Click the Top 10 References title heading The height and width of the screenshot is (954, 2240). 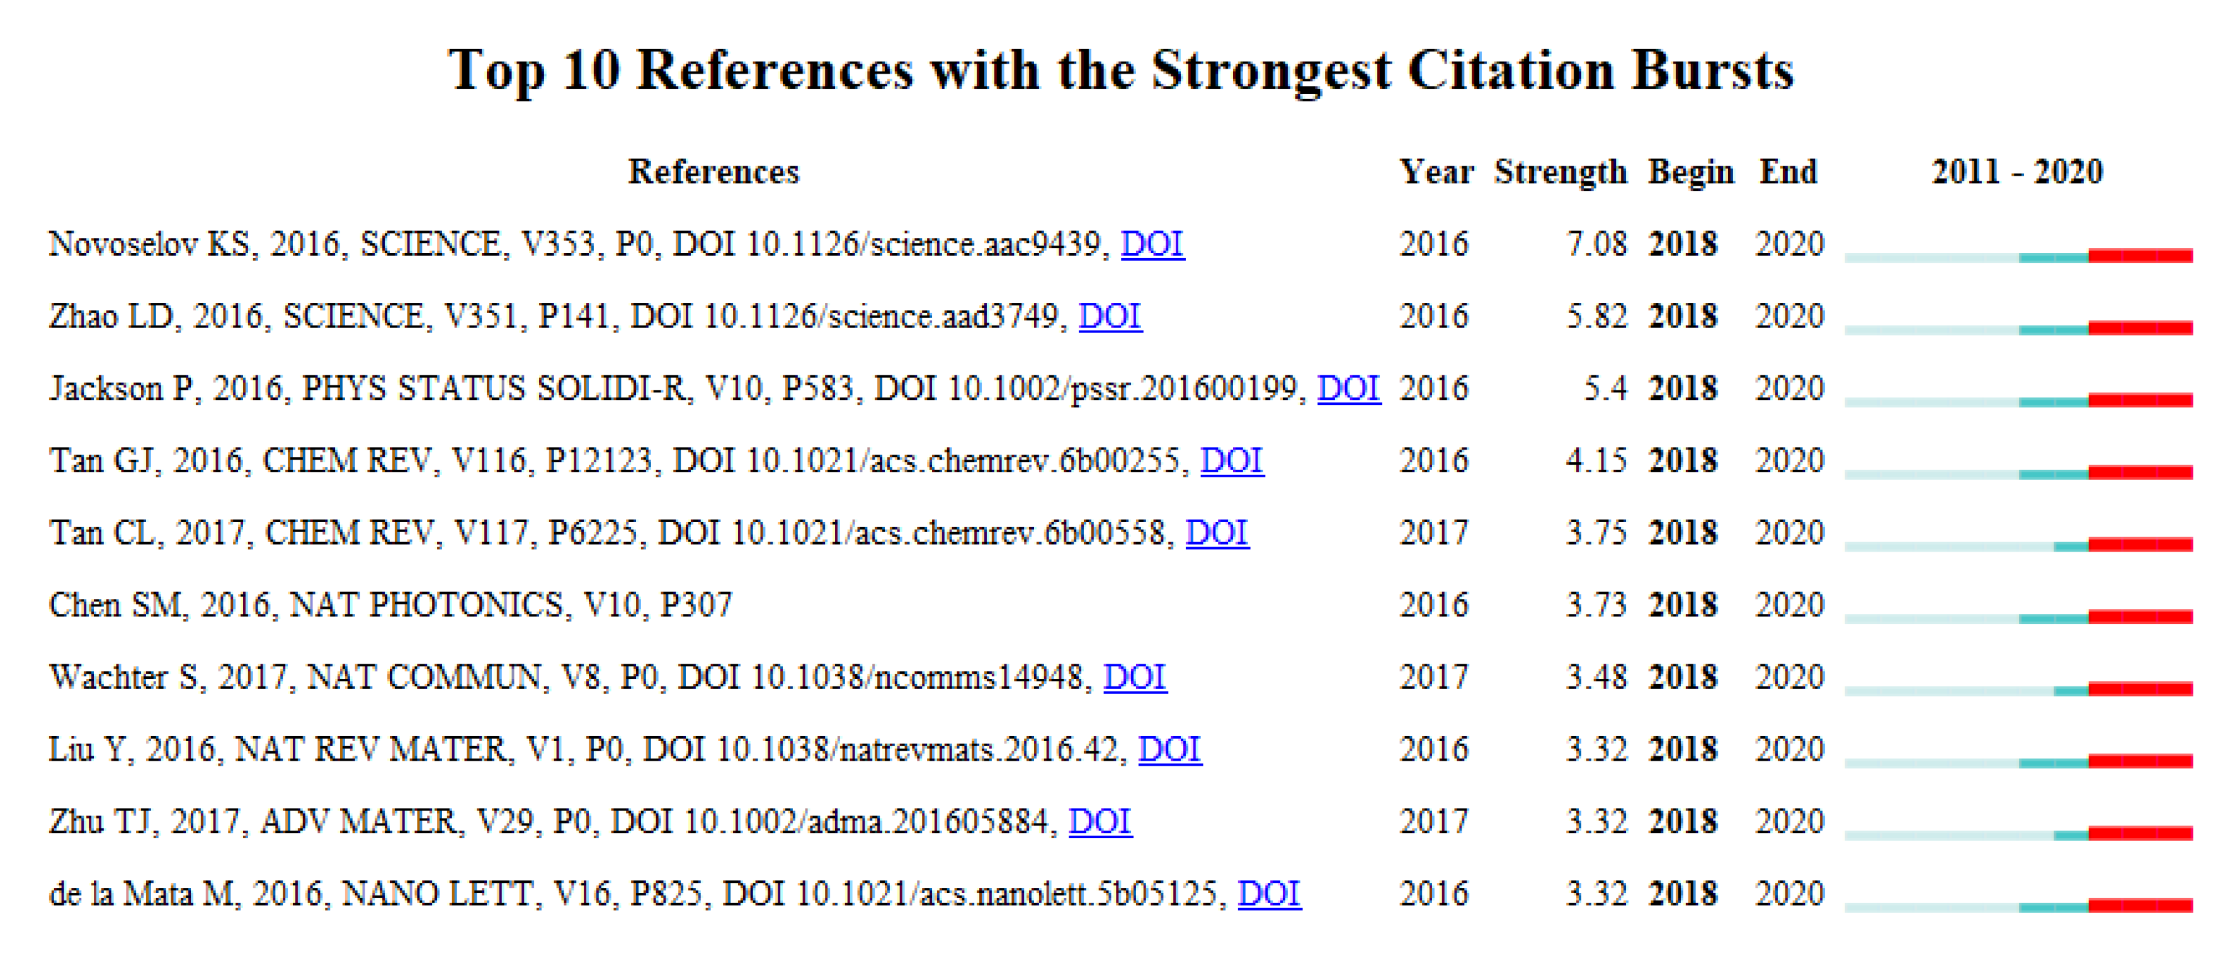[x=1120, y=69]
